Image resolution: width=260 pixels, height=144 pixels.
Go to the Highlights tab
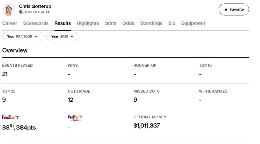click(88, 23)
